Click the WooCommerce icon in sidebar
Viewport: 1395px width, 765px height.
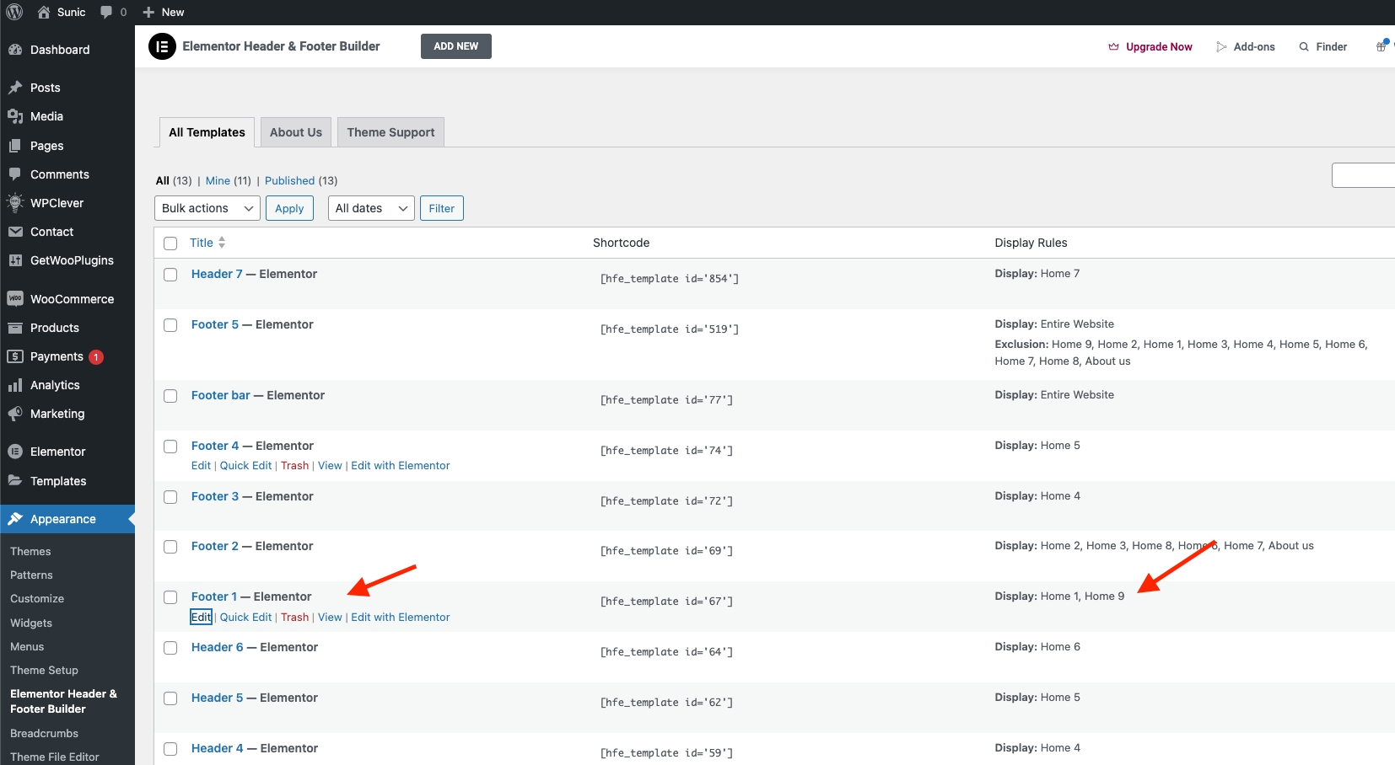(x=15, y=299)
